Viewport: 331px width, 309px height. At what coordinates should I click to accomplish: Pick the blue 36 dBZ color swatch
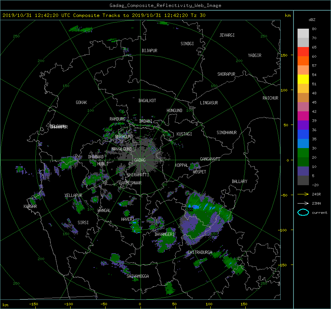(303, 134)
